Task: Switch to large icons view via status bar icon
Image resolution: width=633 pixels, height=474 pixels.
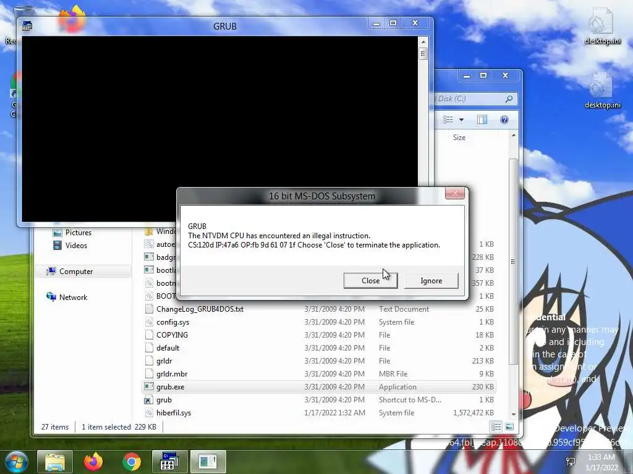Action: 509,426
